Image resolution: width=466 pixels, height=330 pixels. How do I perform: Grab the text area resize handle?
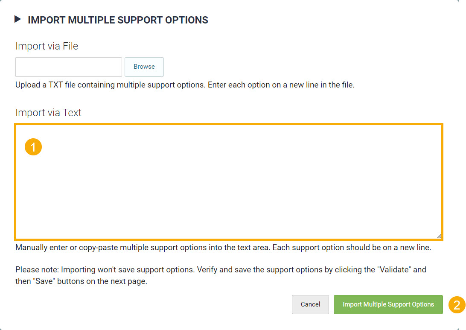[439, 236]
